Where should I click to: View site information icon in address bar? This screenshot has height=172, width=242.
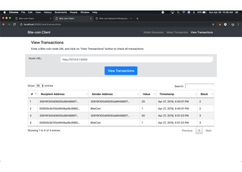[x=21, y=24]
